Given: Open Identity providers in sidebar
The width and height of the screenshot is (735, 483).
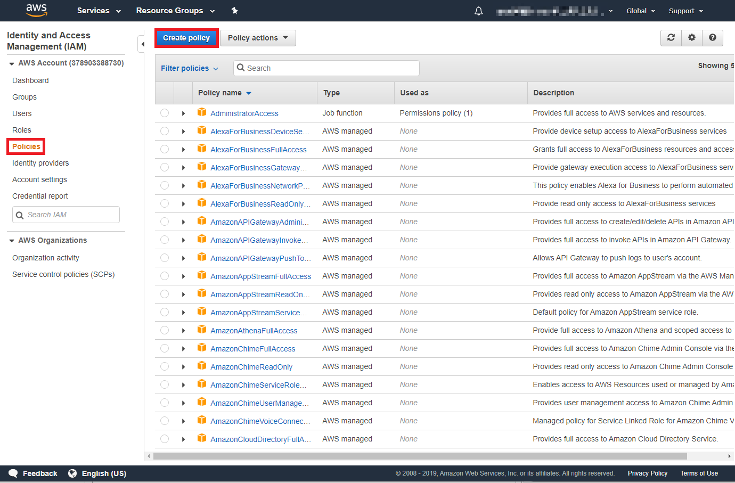Looking at the screenshot, I should pyautogui.click(x=40, y=163).
